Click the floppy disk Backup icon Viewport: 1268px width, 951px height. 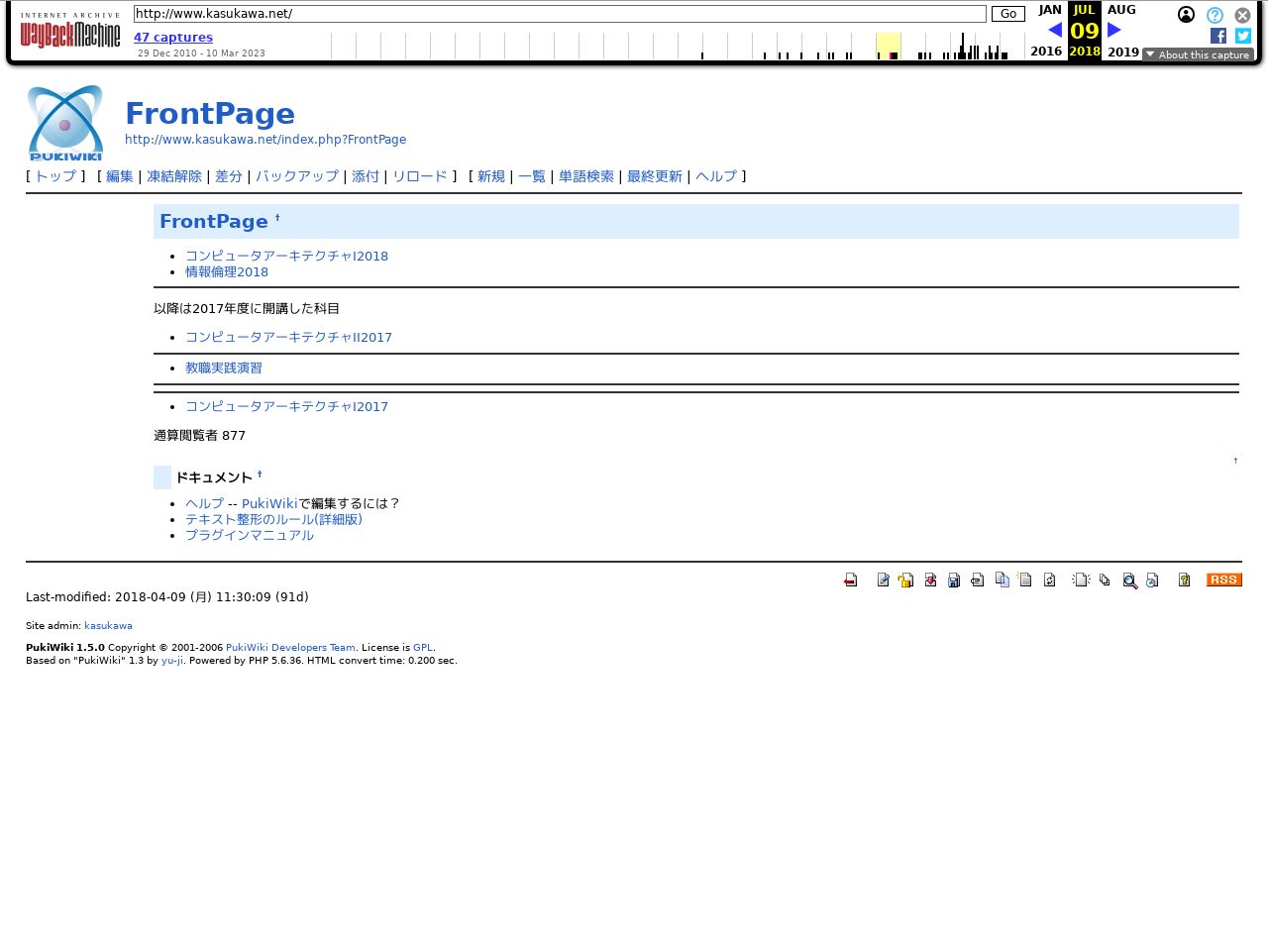pyautogui.click(x=954, y=581)
